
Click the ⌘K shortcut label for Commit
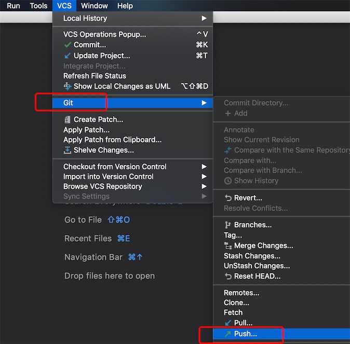pos(202,45)
